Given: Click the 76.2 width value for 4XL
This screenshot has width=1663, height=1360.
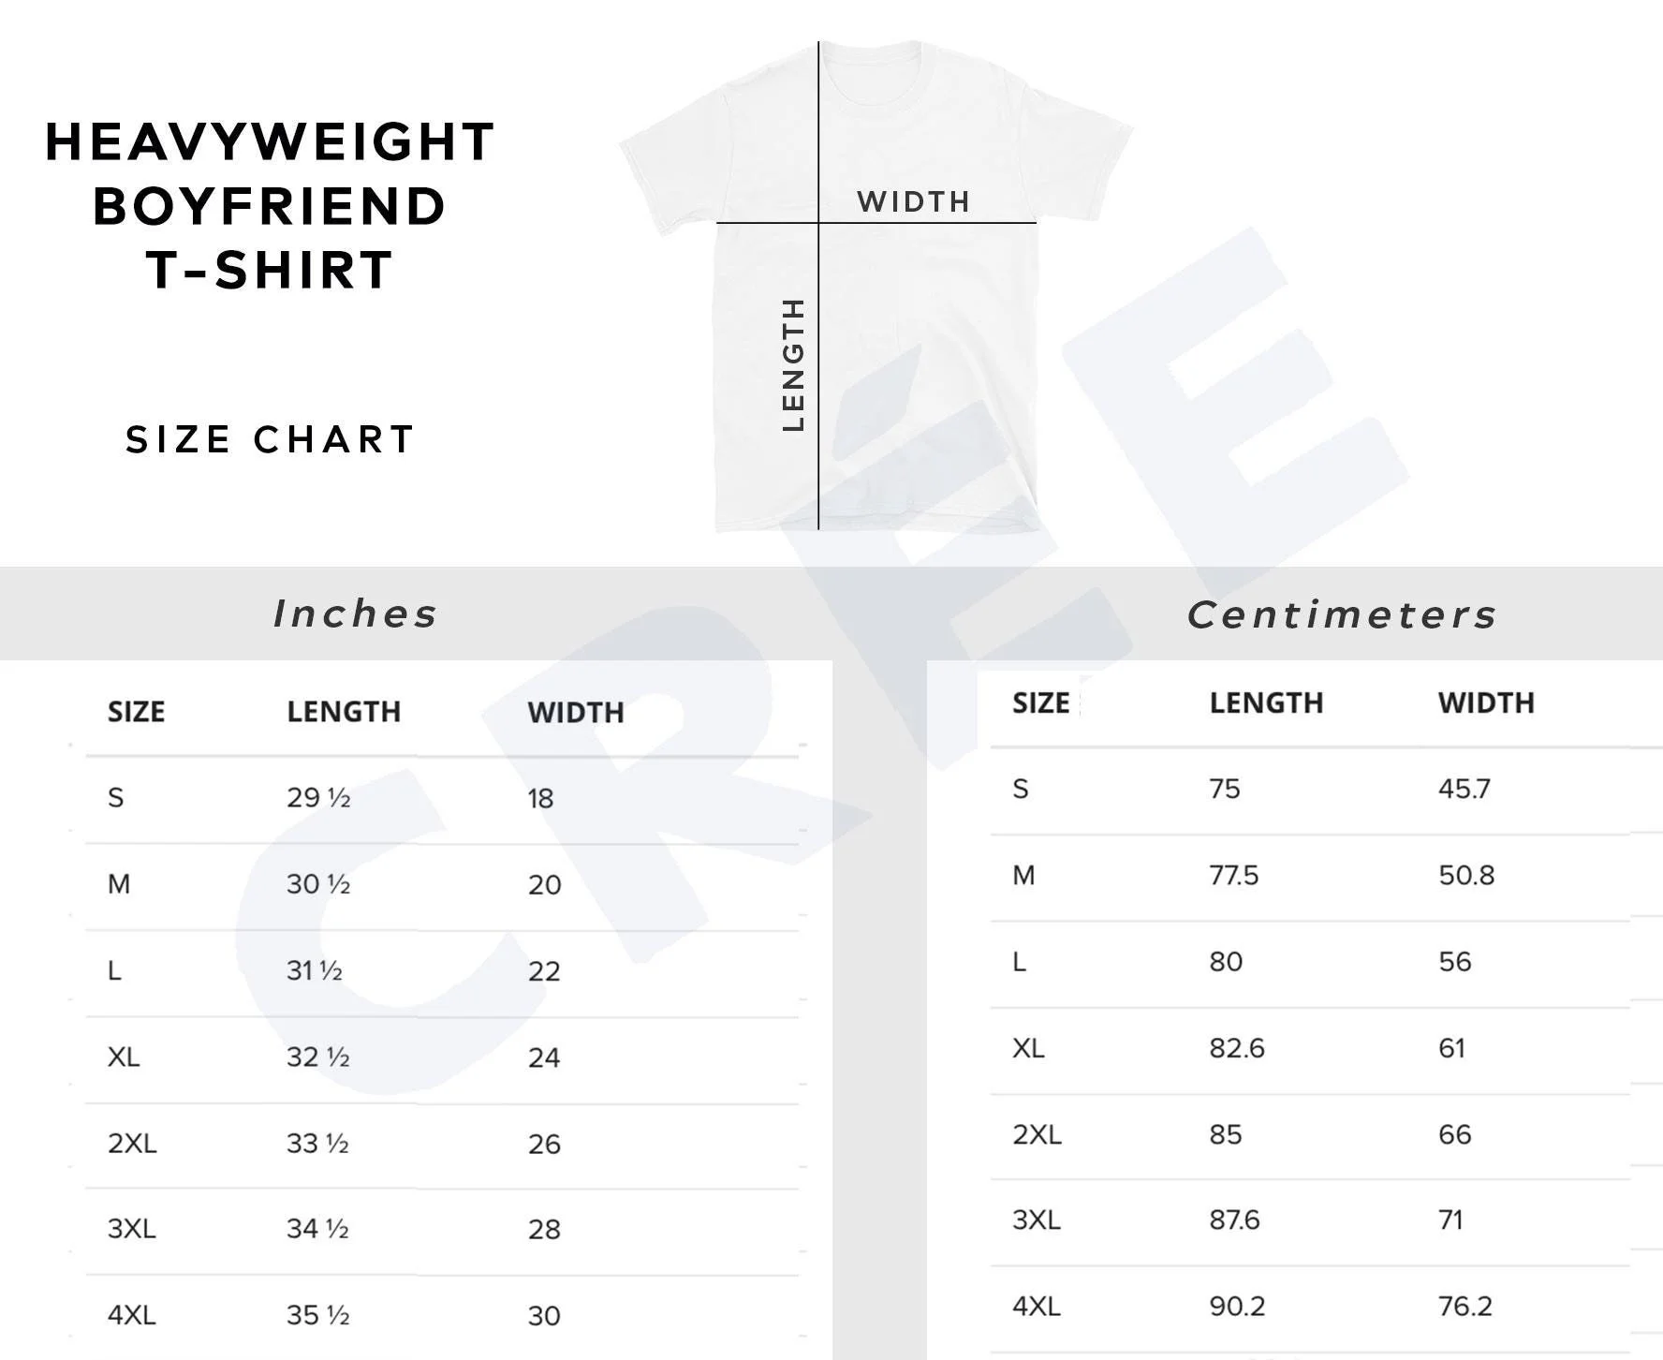Looking at the screenshot, I should 1465,1306.
